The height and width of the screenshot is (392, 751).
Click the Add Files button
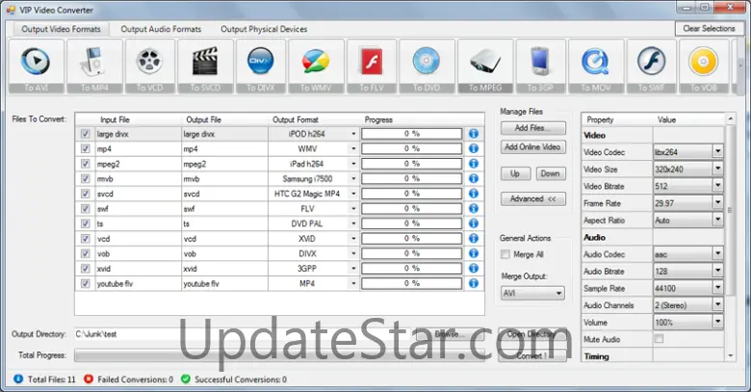tap(533, 128)
